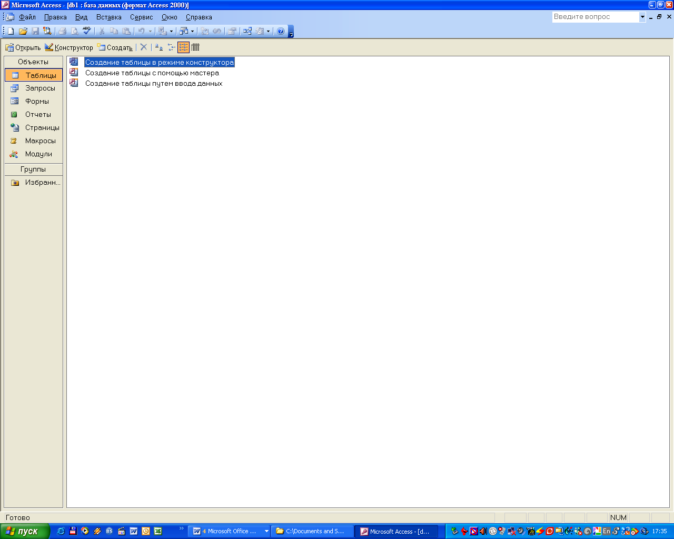This screenshot has height=539, width=674.
Task: Select Запросы in Objects pane
Action: point(34,88)
